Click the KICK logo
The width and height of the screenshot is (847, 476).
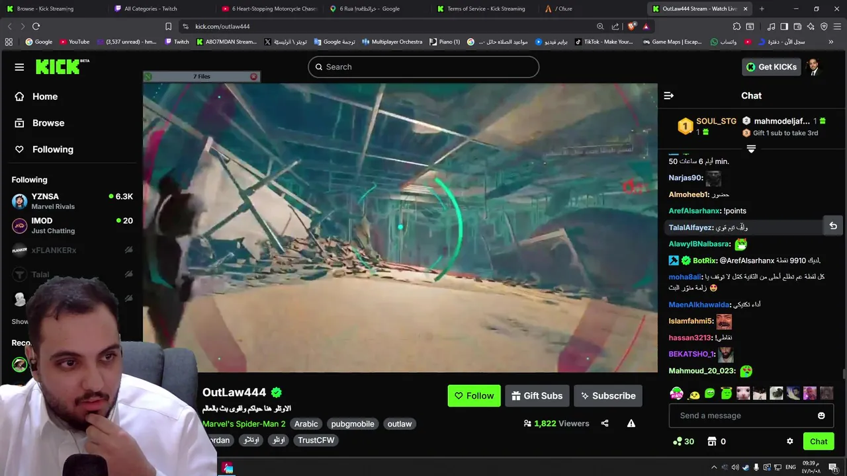62,67
